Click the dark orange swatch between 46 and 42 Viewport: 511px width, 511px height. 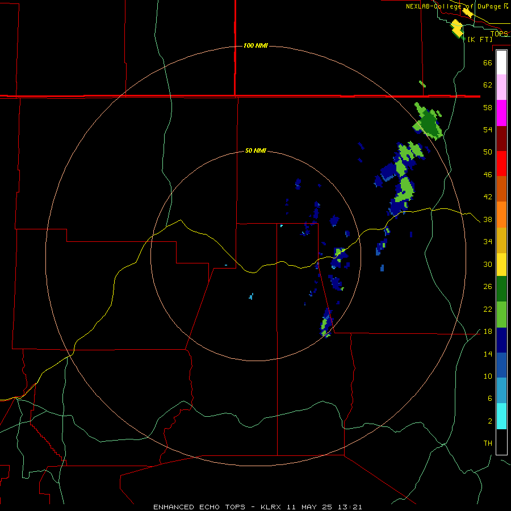pos(501,189)
